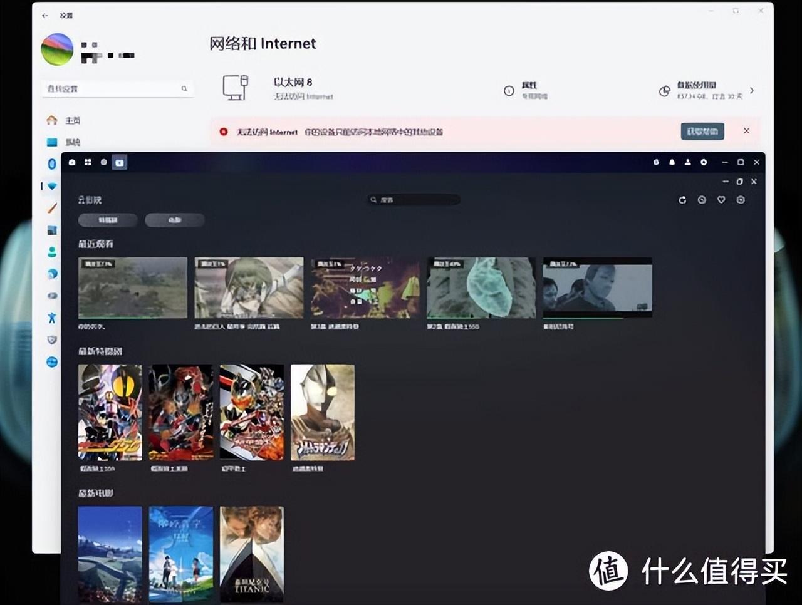
Task: Click the media library search box
Action: pos(415,200)
